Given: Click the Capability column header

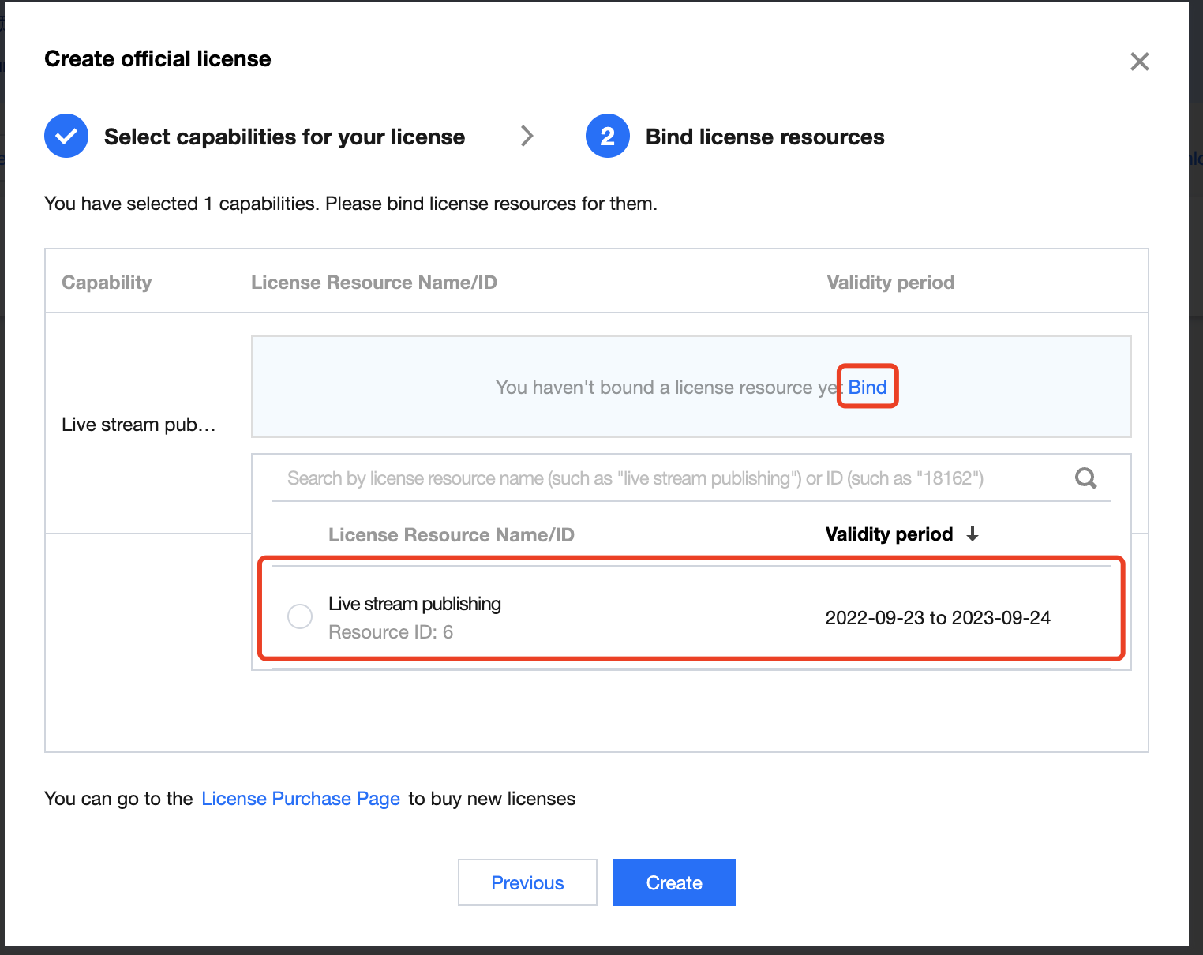Looking at the screenshot, I should pyautogui.click(x=107, y=283).
